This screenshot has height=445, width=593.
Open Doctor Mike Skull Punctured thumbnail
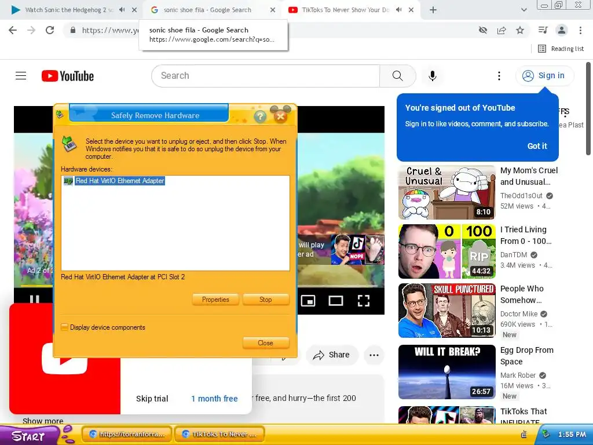(446, 311)
